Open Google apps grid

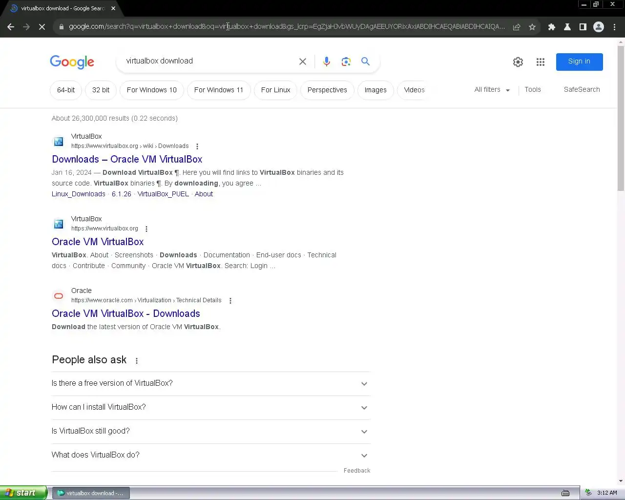pos(541,62)
